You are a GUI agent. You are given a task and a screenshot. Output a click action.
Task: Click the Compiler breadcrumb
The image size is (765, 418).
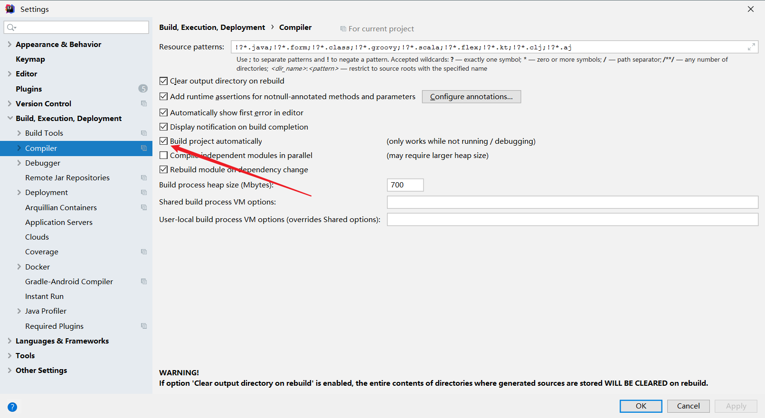(x=295, y=28)
